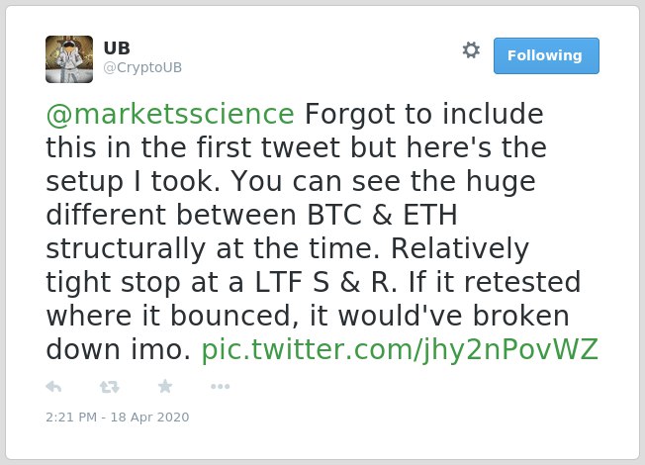Click the @CryptoUB handle
Screen dimensions: 645x465
(142, 67)
